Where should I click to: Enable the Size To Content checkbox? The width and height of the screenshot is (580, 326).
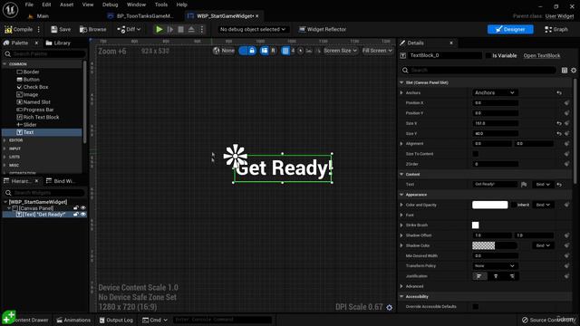click(x=475, y=154)
